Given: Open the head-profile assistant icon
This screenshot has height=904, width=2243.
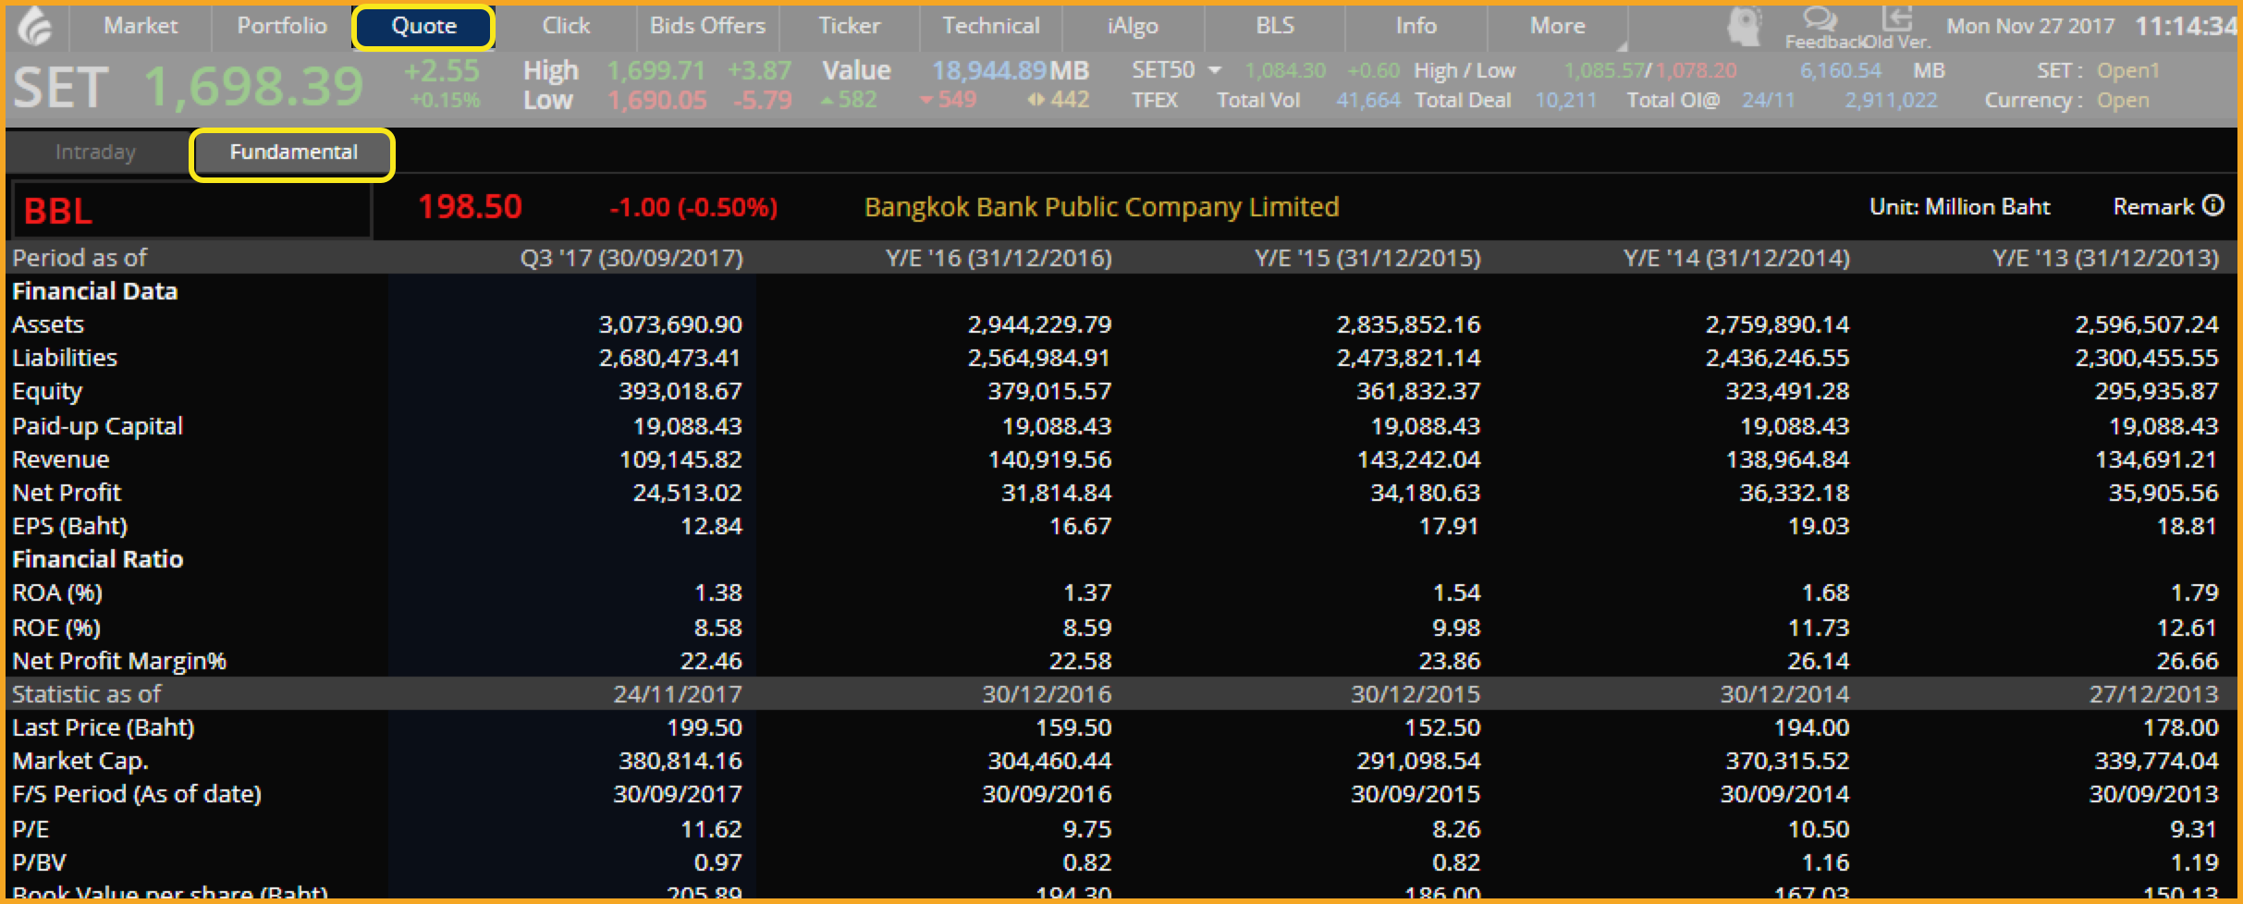Looking at the screenshot, I should (x=1744, y=26).
